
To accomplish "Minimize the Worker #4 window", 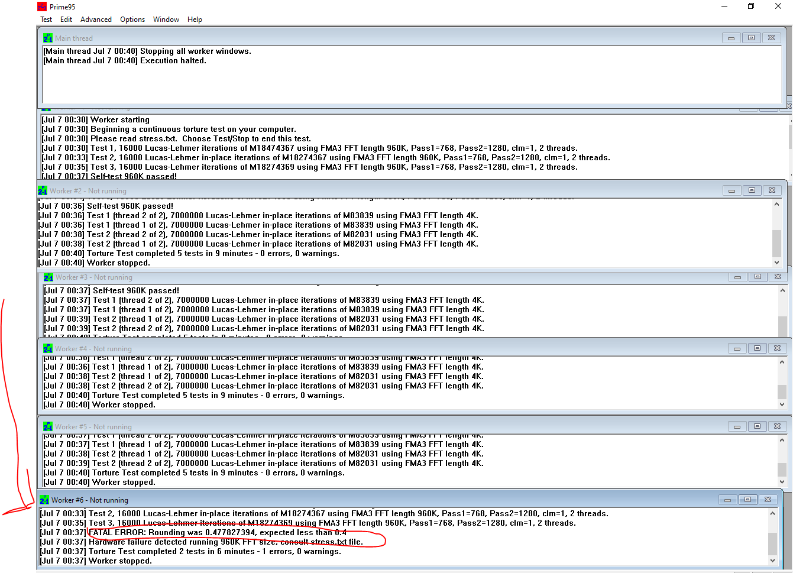I will 737,348.
